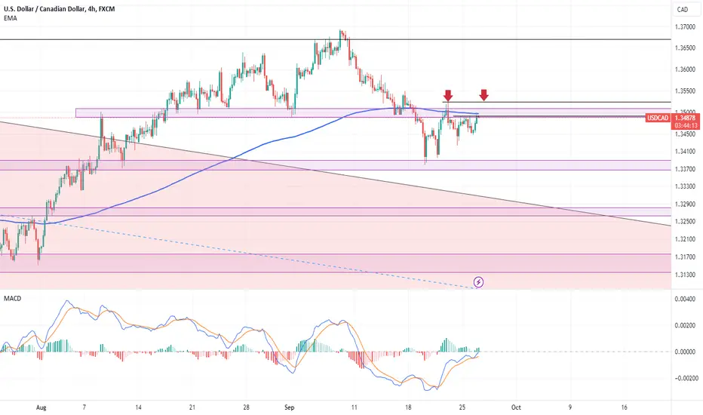This screenshot has height=415, width=703.
Task: Click the 28 date label on time axis
Action: (x=246, y=407)
